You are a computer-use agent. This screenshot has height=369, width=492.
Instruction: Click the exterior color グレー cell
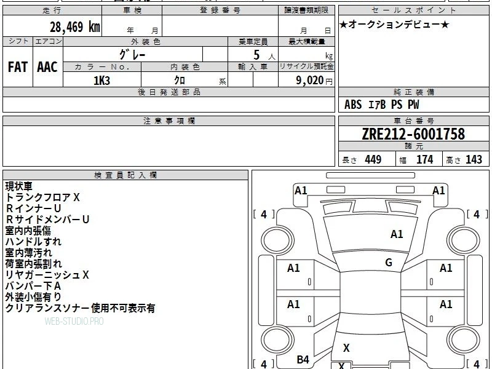[132, 55]
